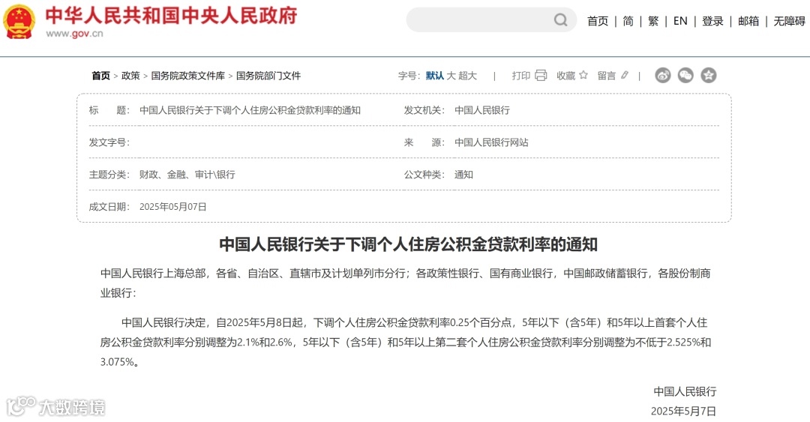Screen dimensions: 810x422
Task: Go to 政策 in breadcrumb
Action: [x=130, y=76]
